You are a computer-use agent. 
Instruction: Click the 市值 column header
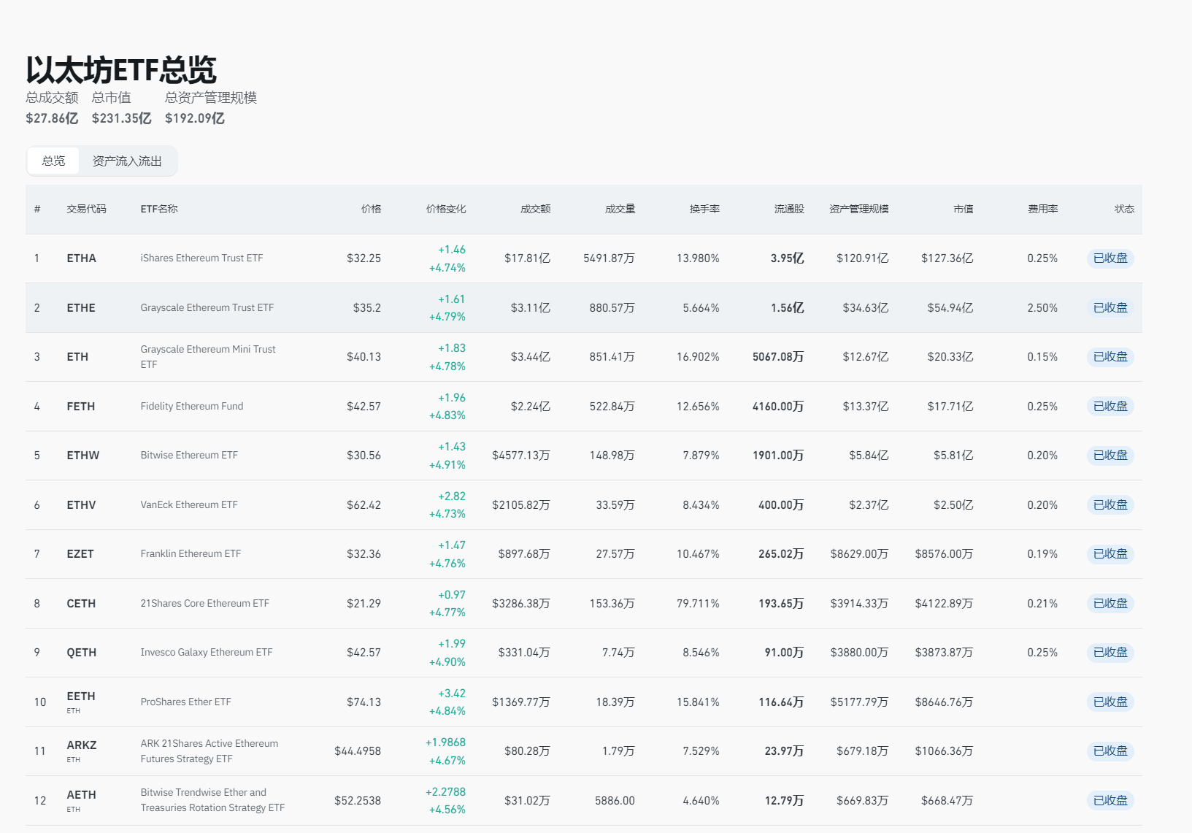[x=963, y=209]
